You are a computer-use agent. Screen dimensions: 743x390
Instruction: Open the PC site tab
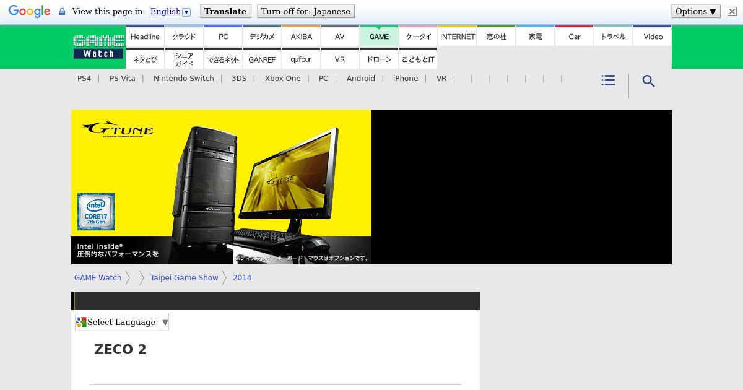(223, 36)
